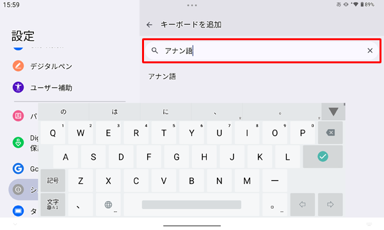Tap the Z key
384x230 pixels.
pos(81,180)
